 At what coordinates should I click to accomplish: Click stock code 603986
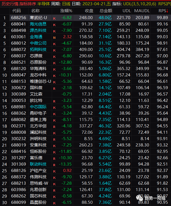pos(19,190)
